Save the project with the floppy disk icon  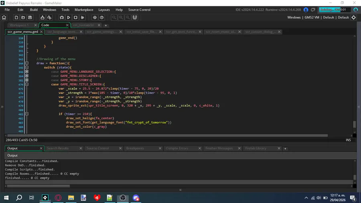tap(30, 18)
